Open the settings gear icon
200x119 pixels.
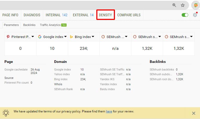(x=195, y=15)
